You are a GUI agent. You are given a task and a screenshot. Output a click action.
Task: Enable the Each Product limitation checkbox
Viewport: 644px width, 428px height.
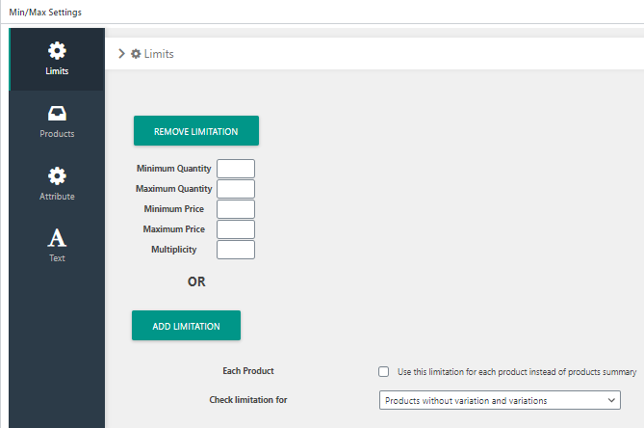pos(384,371)
